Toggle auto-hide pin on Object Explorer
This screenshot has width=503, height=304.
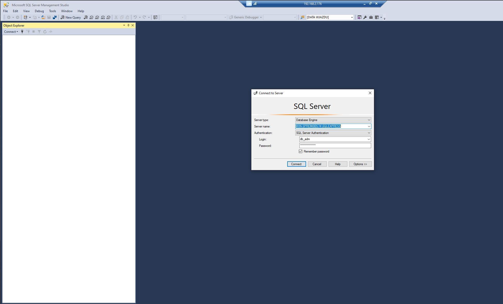[128, 25]
